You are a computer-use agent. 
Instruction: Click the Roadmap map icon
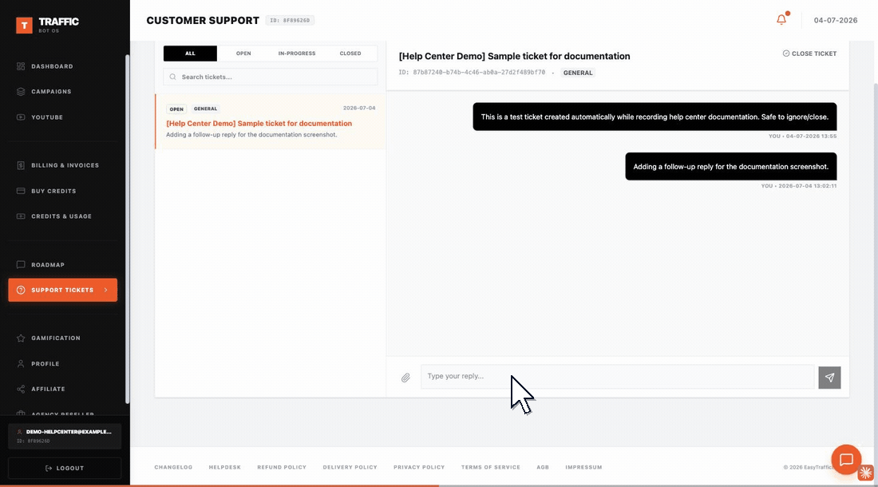point(21,265)
